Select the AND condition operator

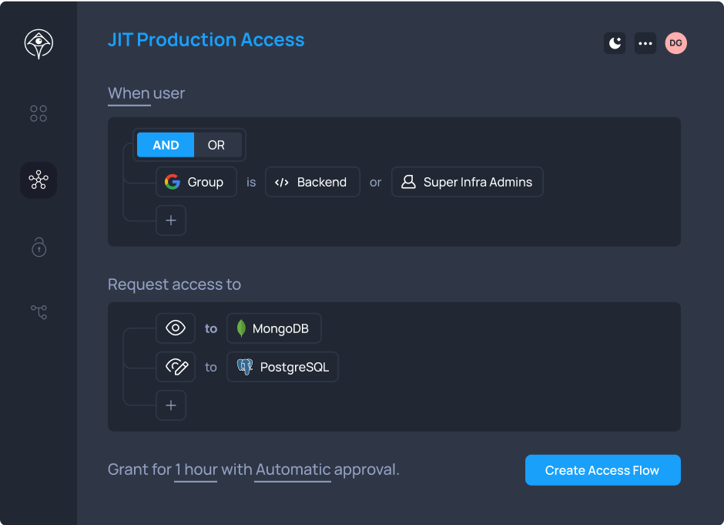[x=166, y=145]
